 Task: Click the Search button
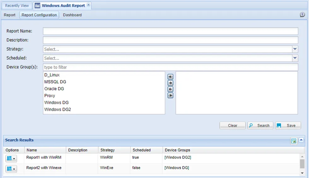tap(260, 125)
